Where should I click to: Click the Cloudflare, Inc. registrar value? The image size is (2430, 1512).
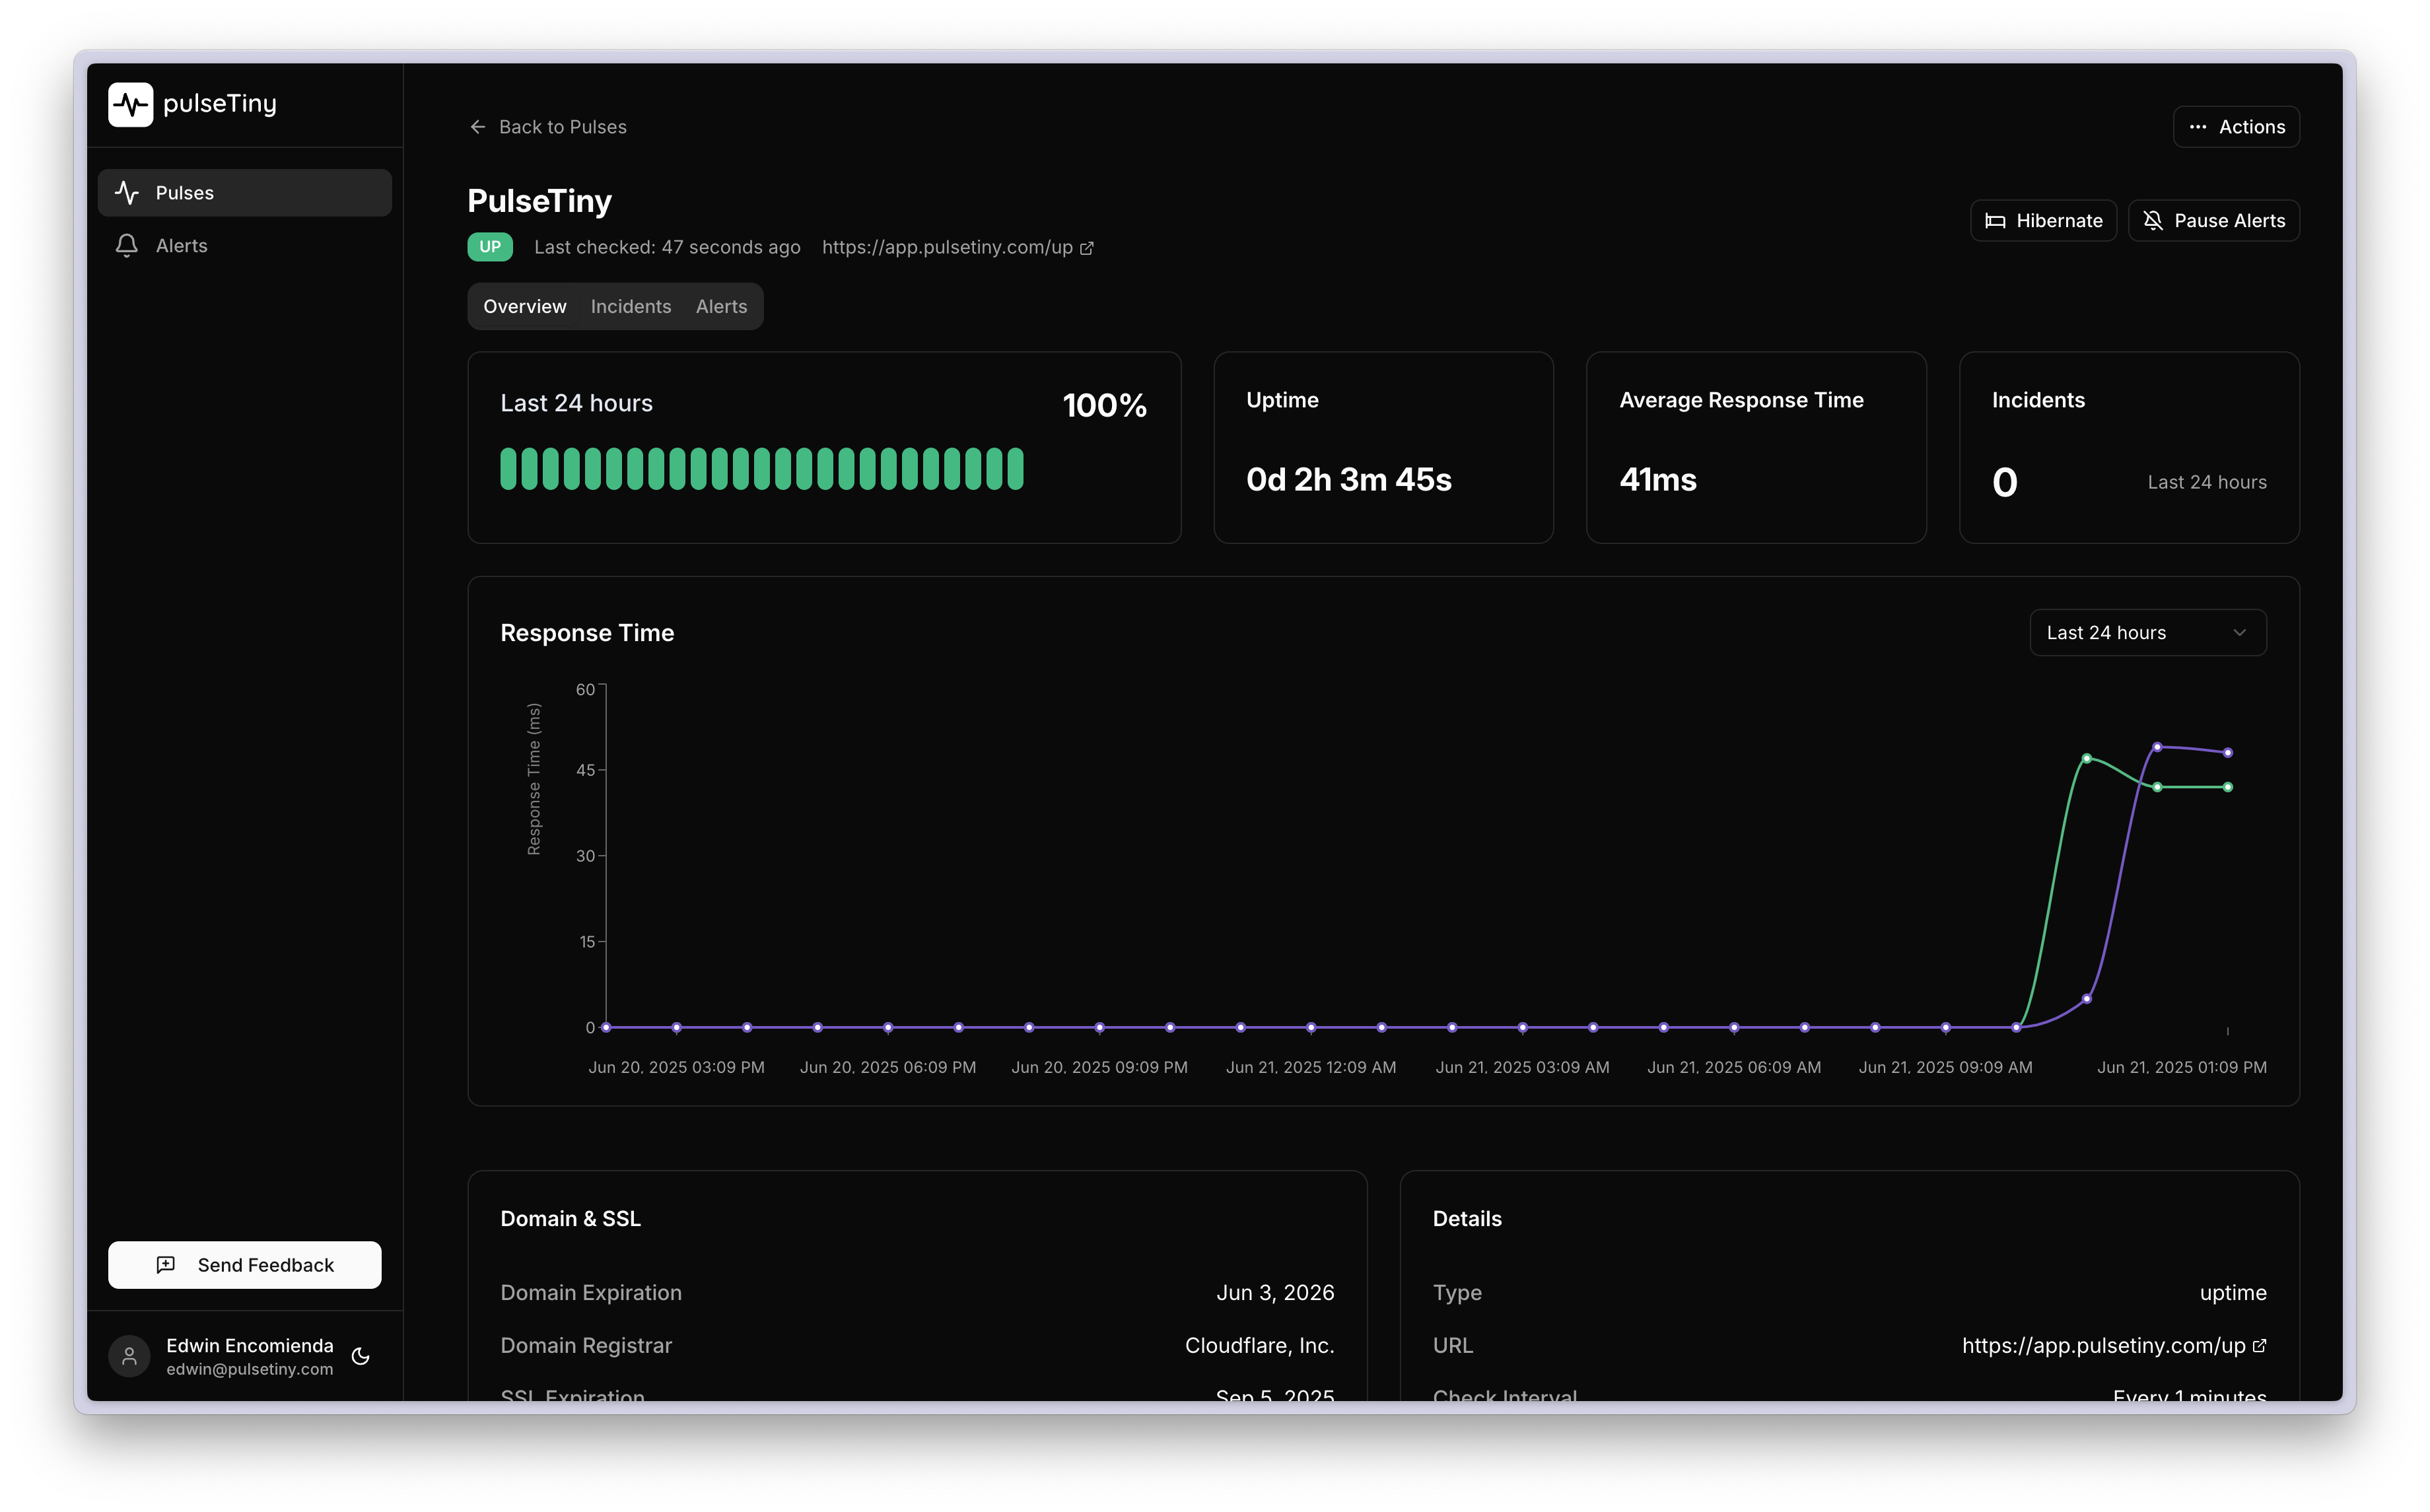click(x=1260, y=1346)
